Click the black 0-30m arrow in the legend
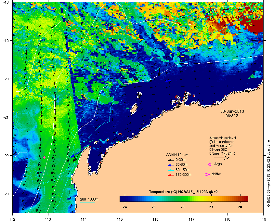 171,160
